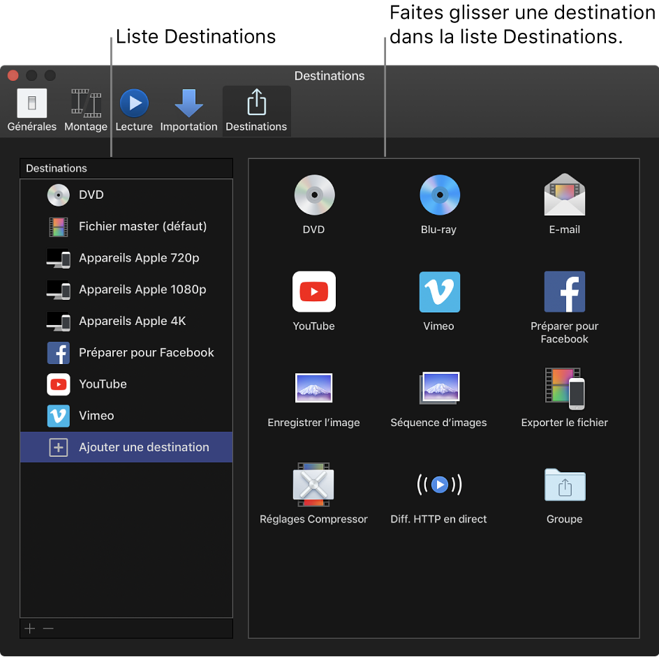Select the Réglages Compressor icon
Screen dimensions: 659x657
click(x=313, y=484)
